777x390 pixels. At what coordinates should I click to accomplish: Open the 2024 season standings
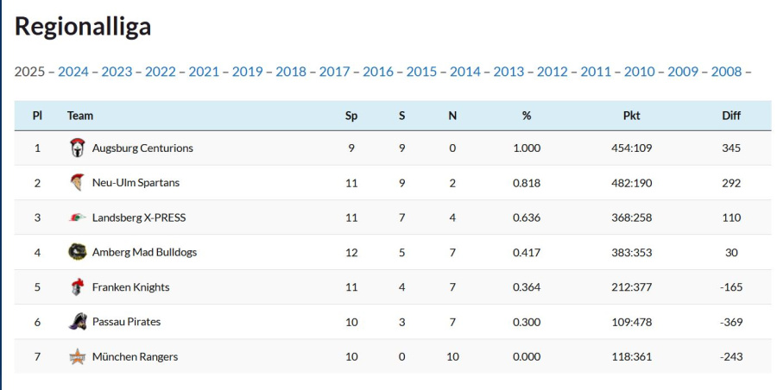pos(73,72)
